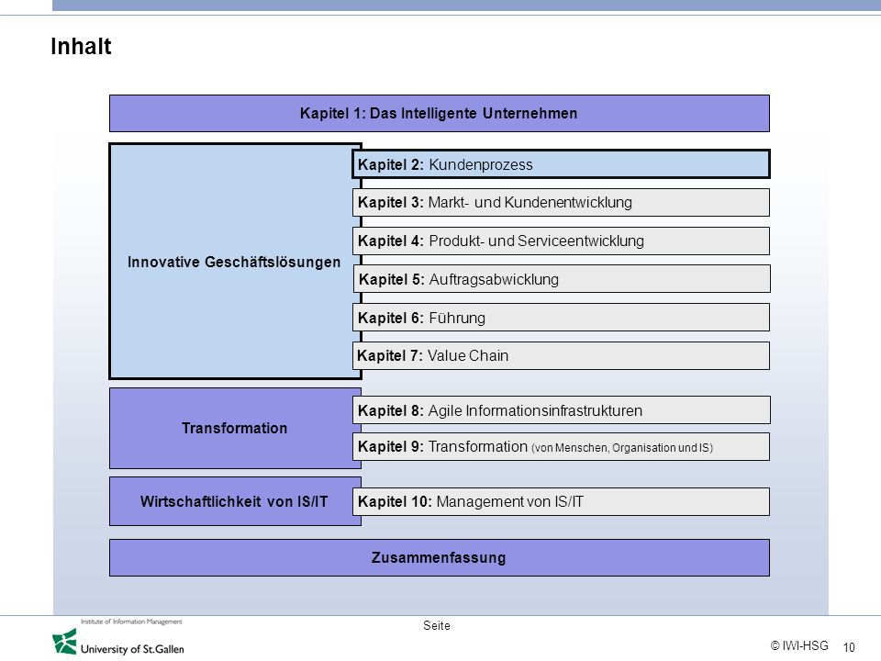The width and height of the screenshot is (881, 661).
Task: Click the 'University of St.Gallen' text
Action: click(x=132, y=649)
